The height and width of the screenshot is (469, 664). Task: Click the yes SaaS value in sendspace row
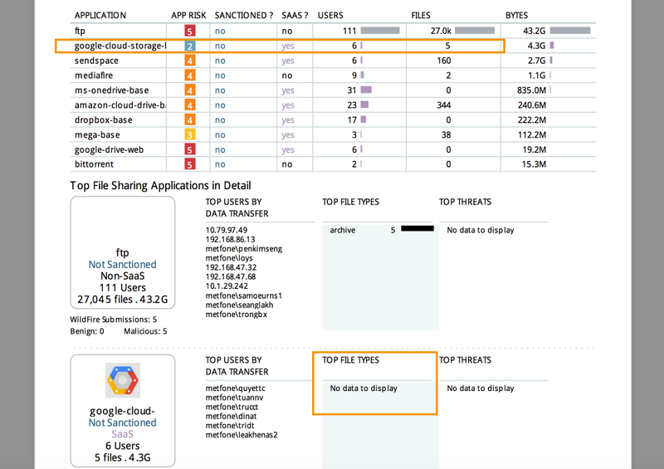click(x=288, y=61)
